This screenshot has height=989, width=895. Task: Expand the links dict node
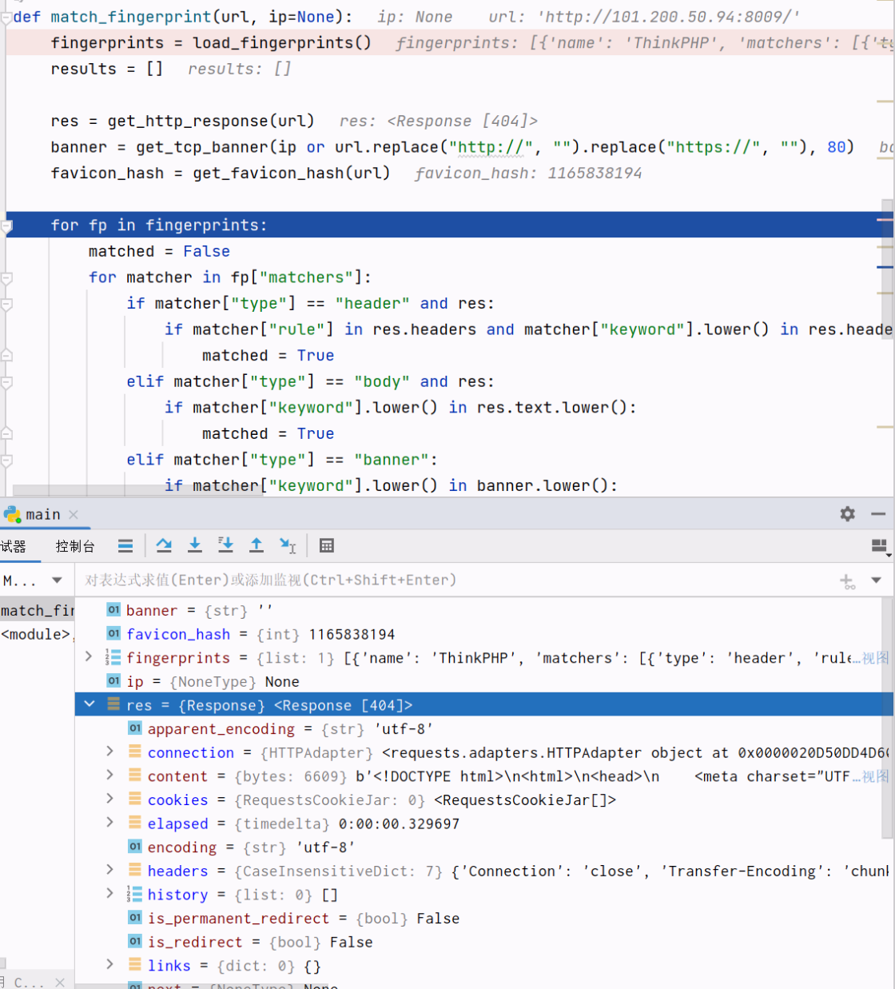tap(110, 965)
